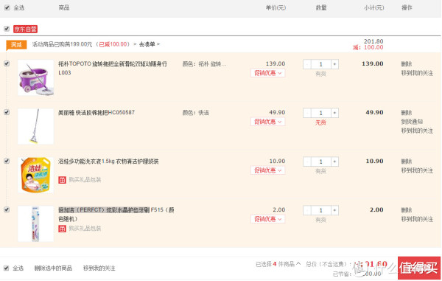Open the 洛娃 detergent bag thumbnail

coord(35,175)
